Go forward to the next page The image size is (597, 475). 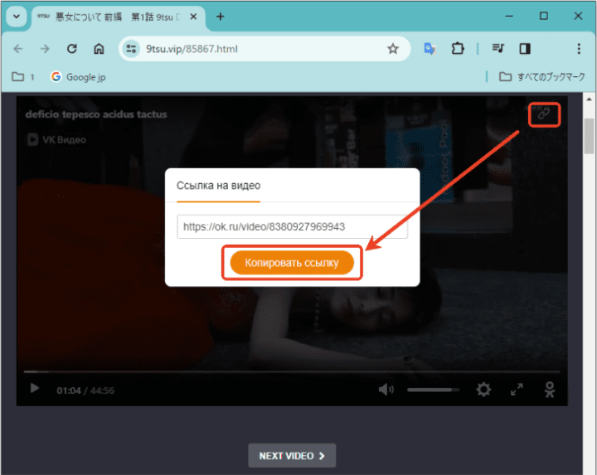45,49
